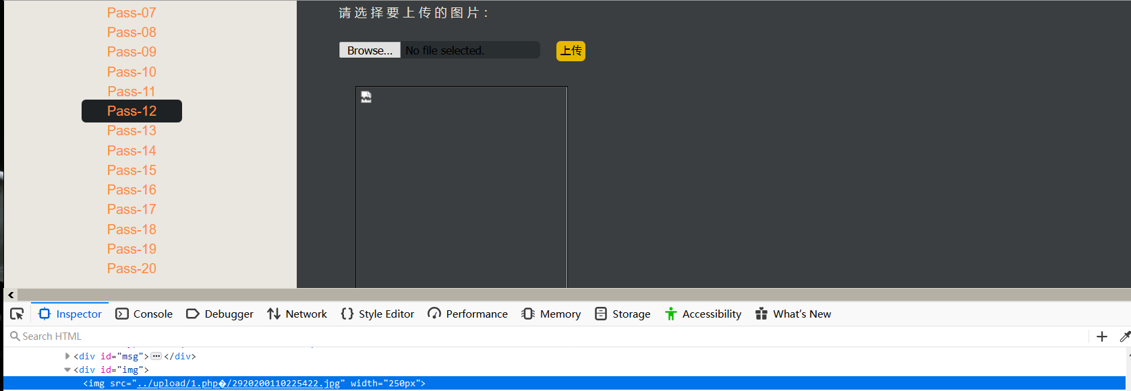The image size is (1131, 391).
Task: Switch to the Network tab
Action: [297, 314]
